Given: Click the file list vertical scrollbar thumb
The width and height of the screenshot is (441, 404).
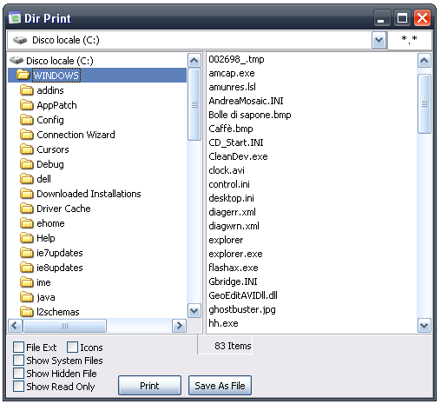Looking at the screenshot, I should point(425,103).
